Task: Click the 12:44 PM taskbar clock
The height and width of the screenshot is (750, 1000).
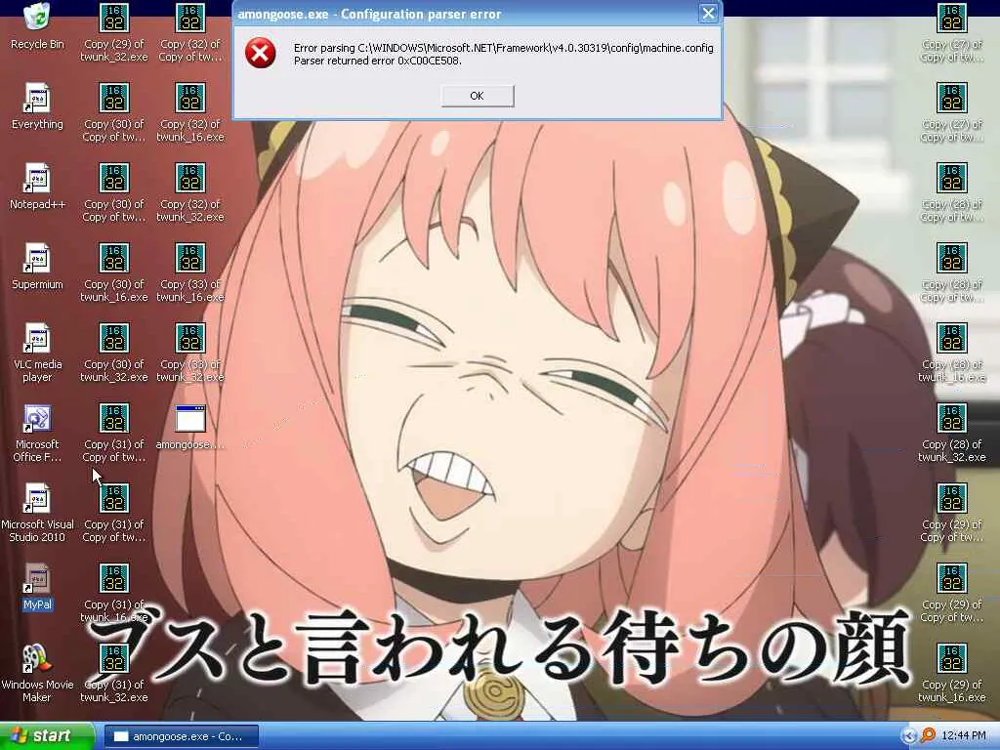Action: (x=963, y=736)
